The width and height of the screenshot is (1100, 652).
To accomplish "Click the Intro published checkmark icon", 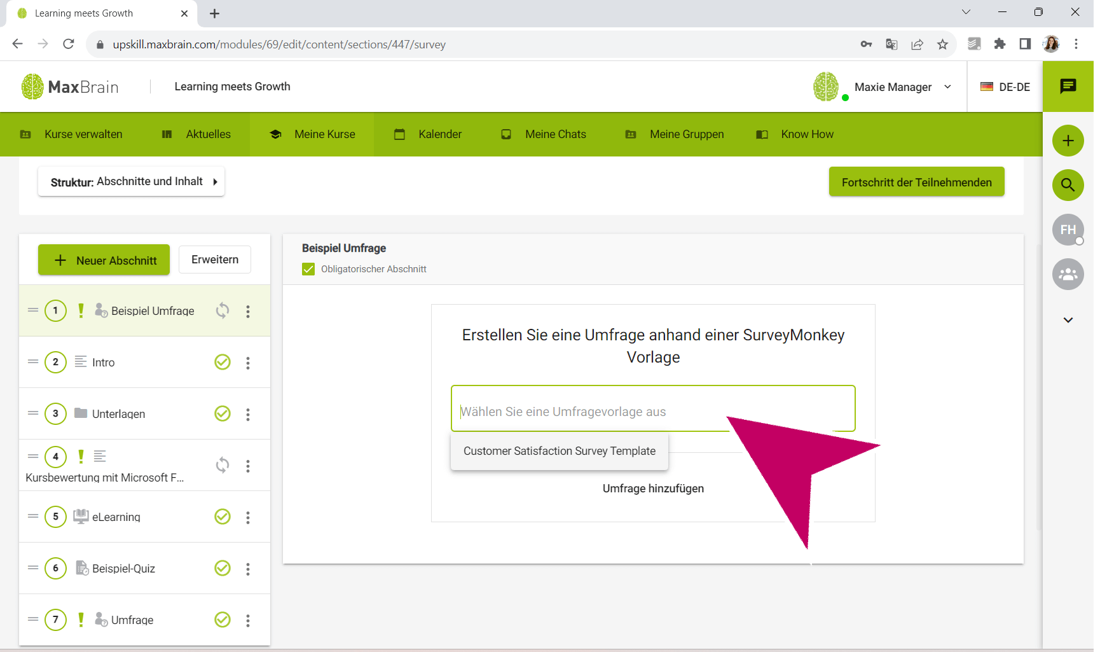I will point(222,362).
